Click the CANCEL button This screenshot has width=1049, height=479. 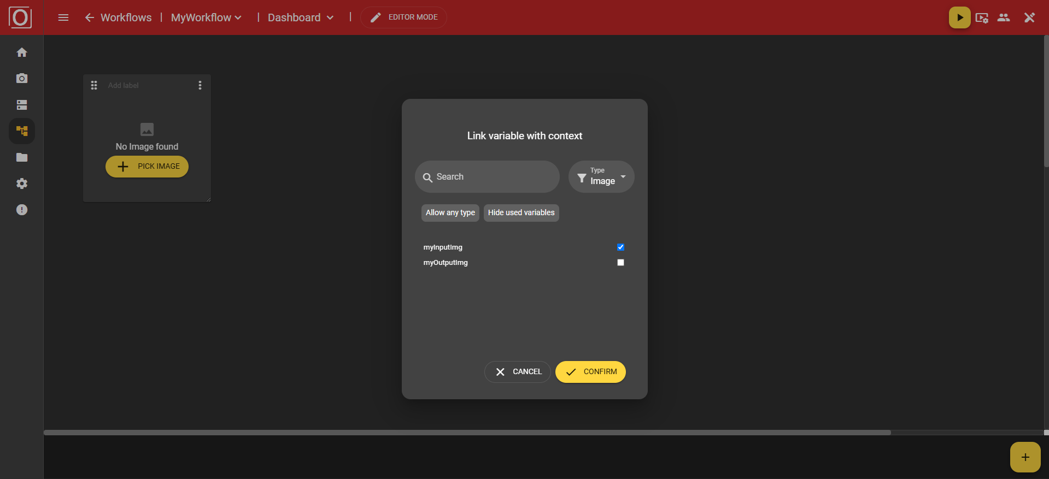[517, 372]
